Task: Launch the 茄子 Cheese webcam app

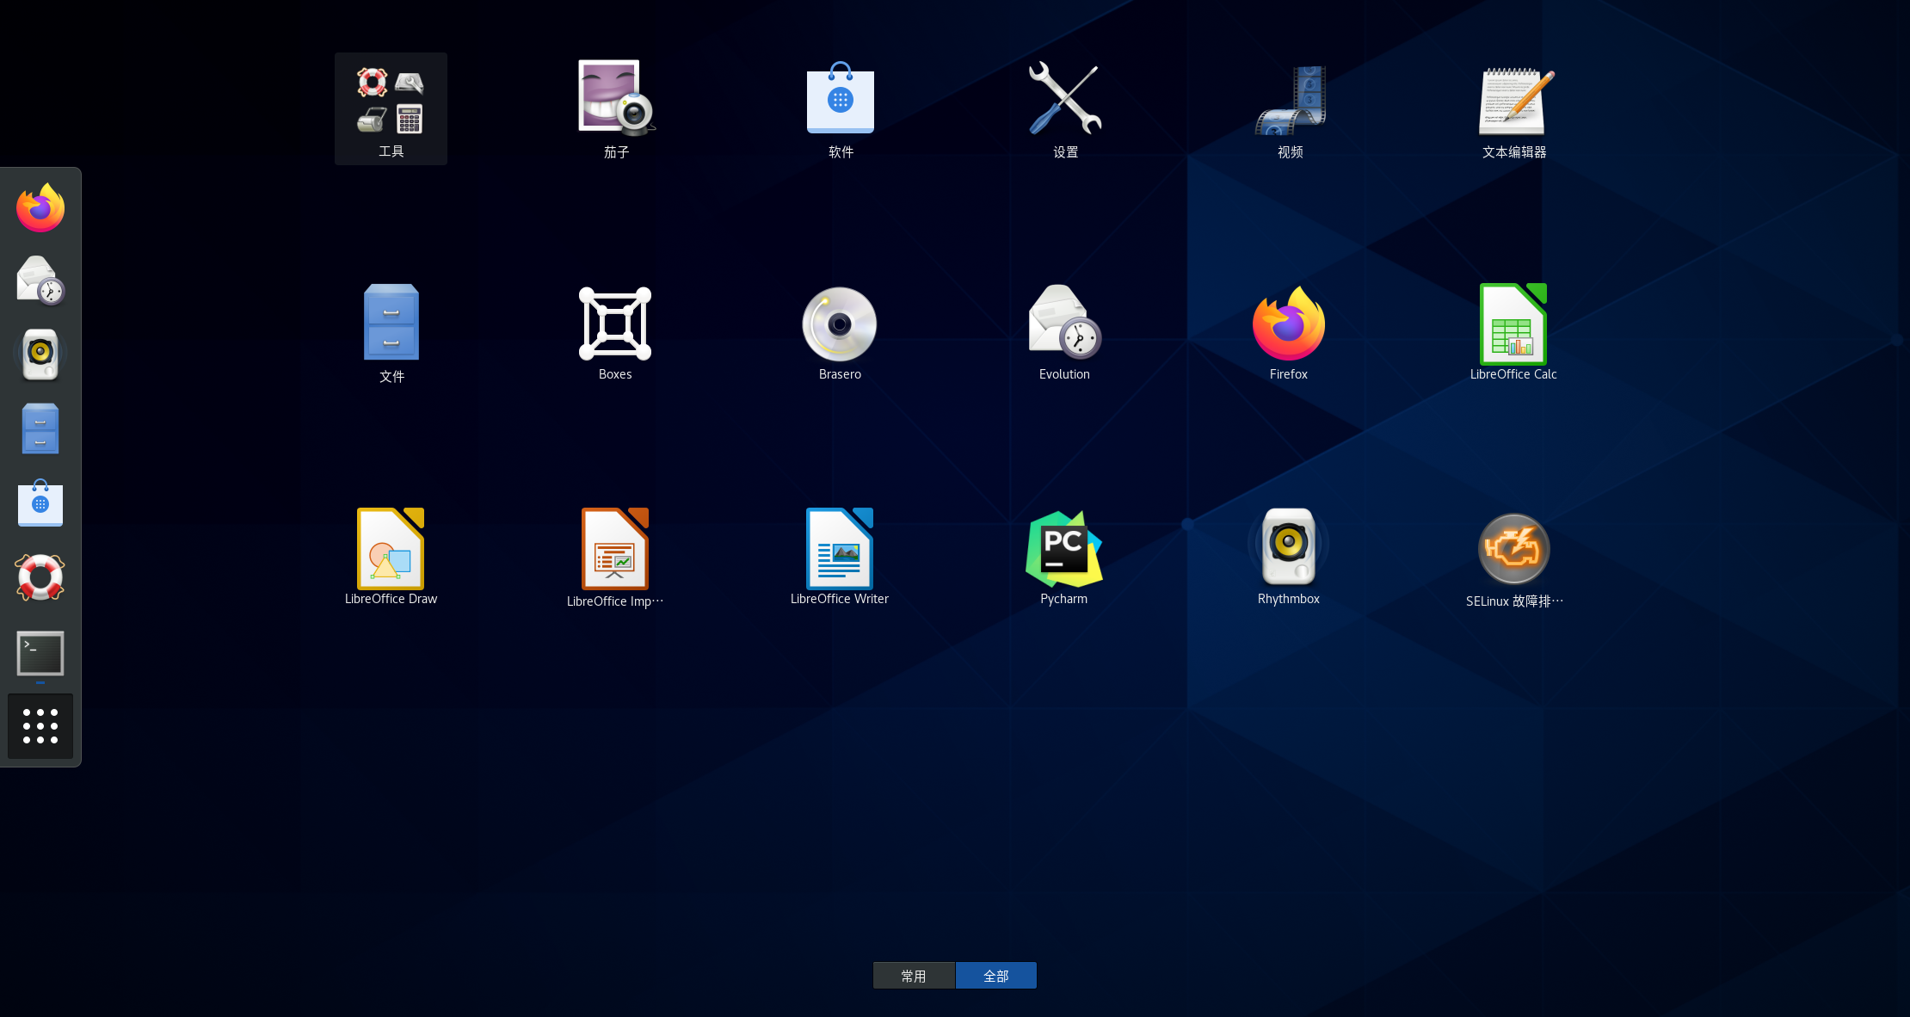Action: 616,108
